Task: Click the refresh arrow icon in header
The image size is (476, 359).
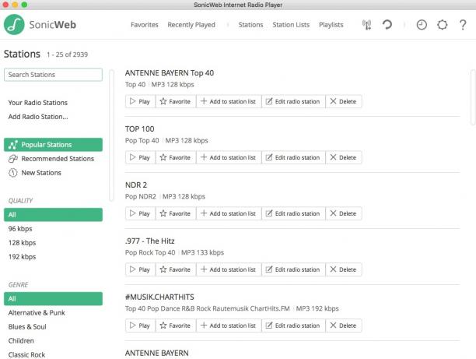Action: [387, 25]
